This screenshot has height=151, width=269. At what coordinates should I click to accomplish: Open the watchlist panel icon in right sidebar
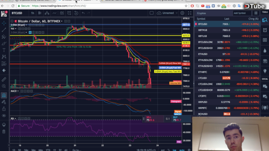click(265, 20)
